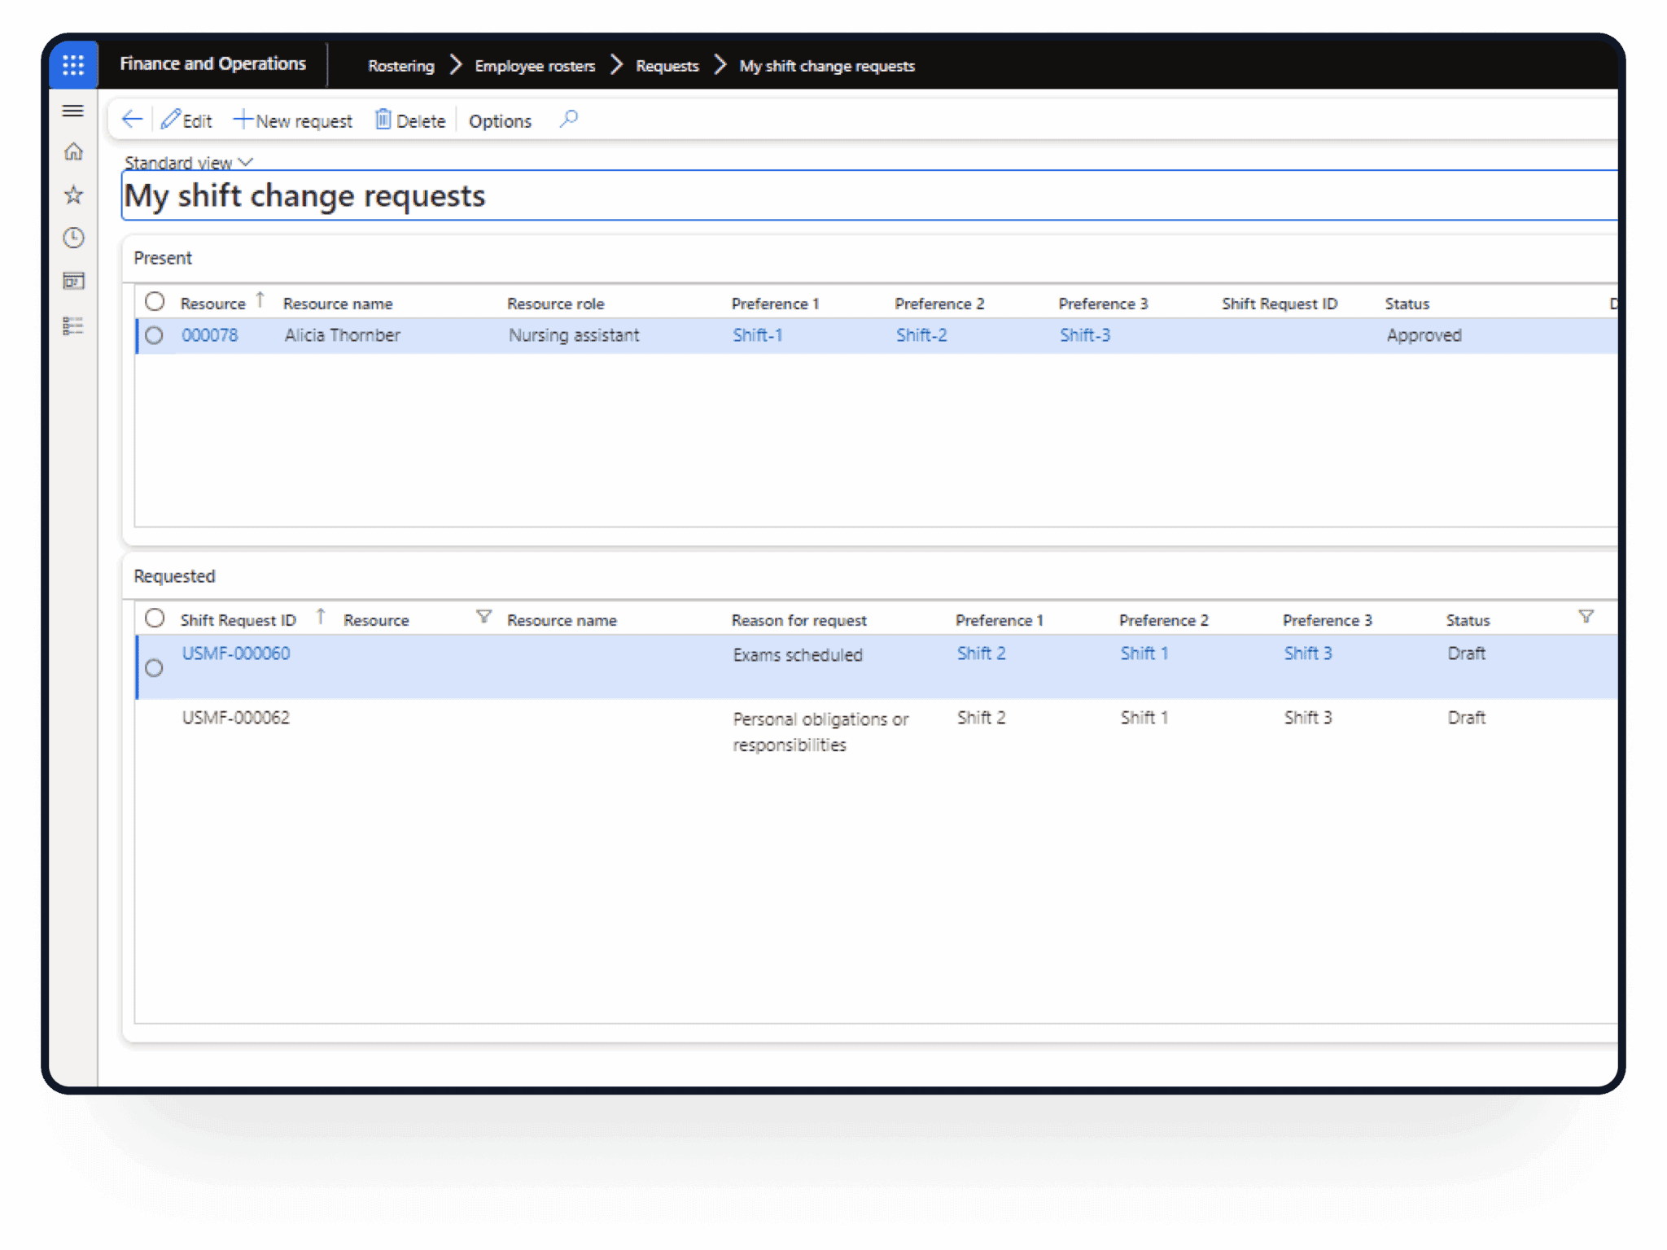Screen dimensions: 1667x1250
Task: Click Shift 3 cell in USMF-000062 row
Action: tap(1308, 718)
